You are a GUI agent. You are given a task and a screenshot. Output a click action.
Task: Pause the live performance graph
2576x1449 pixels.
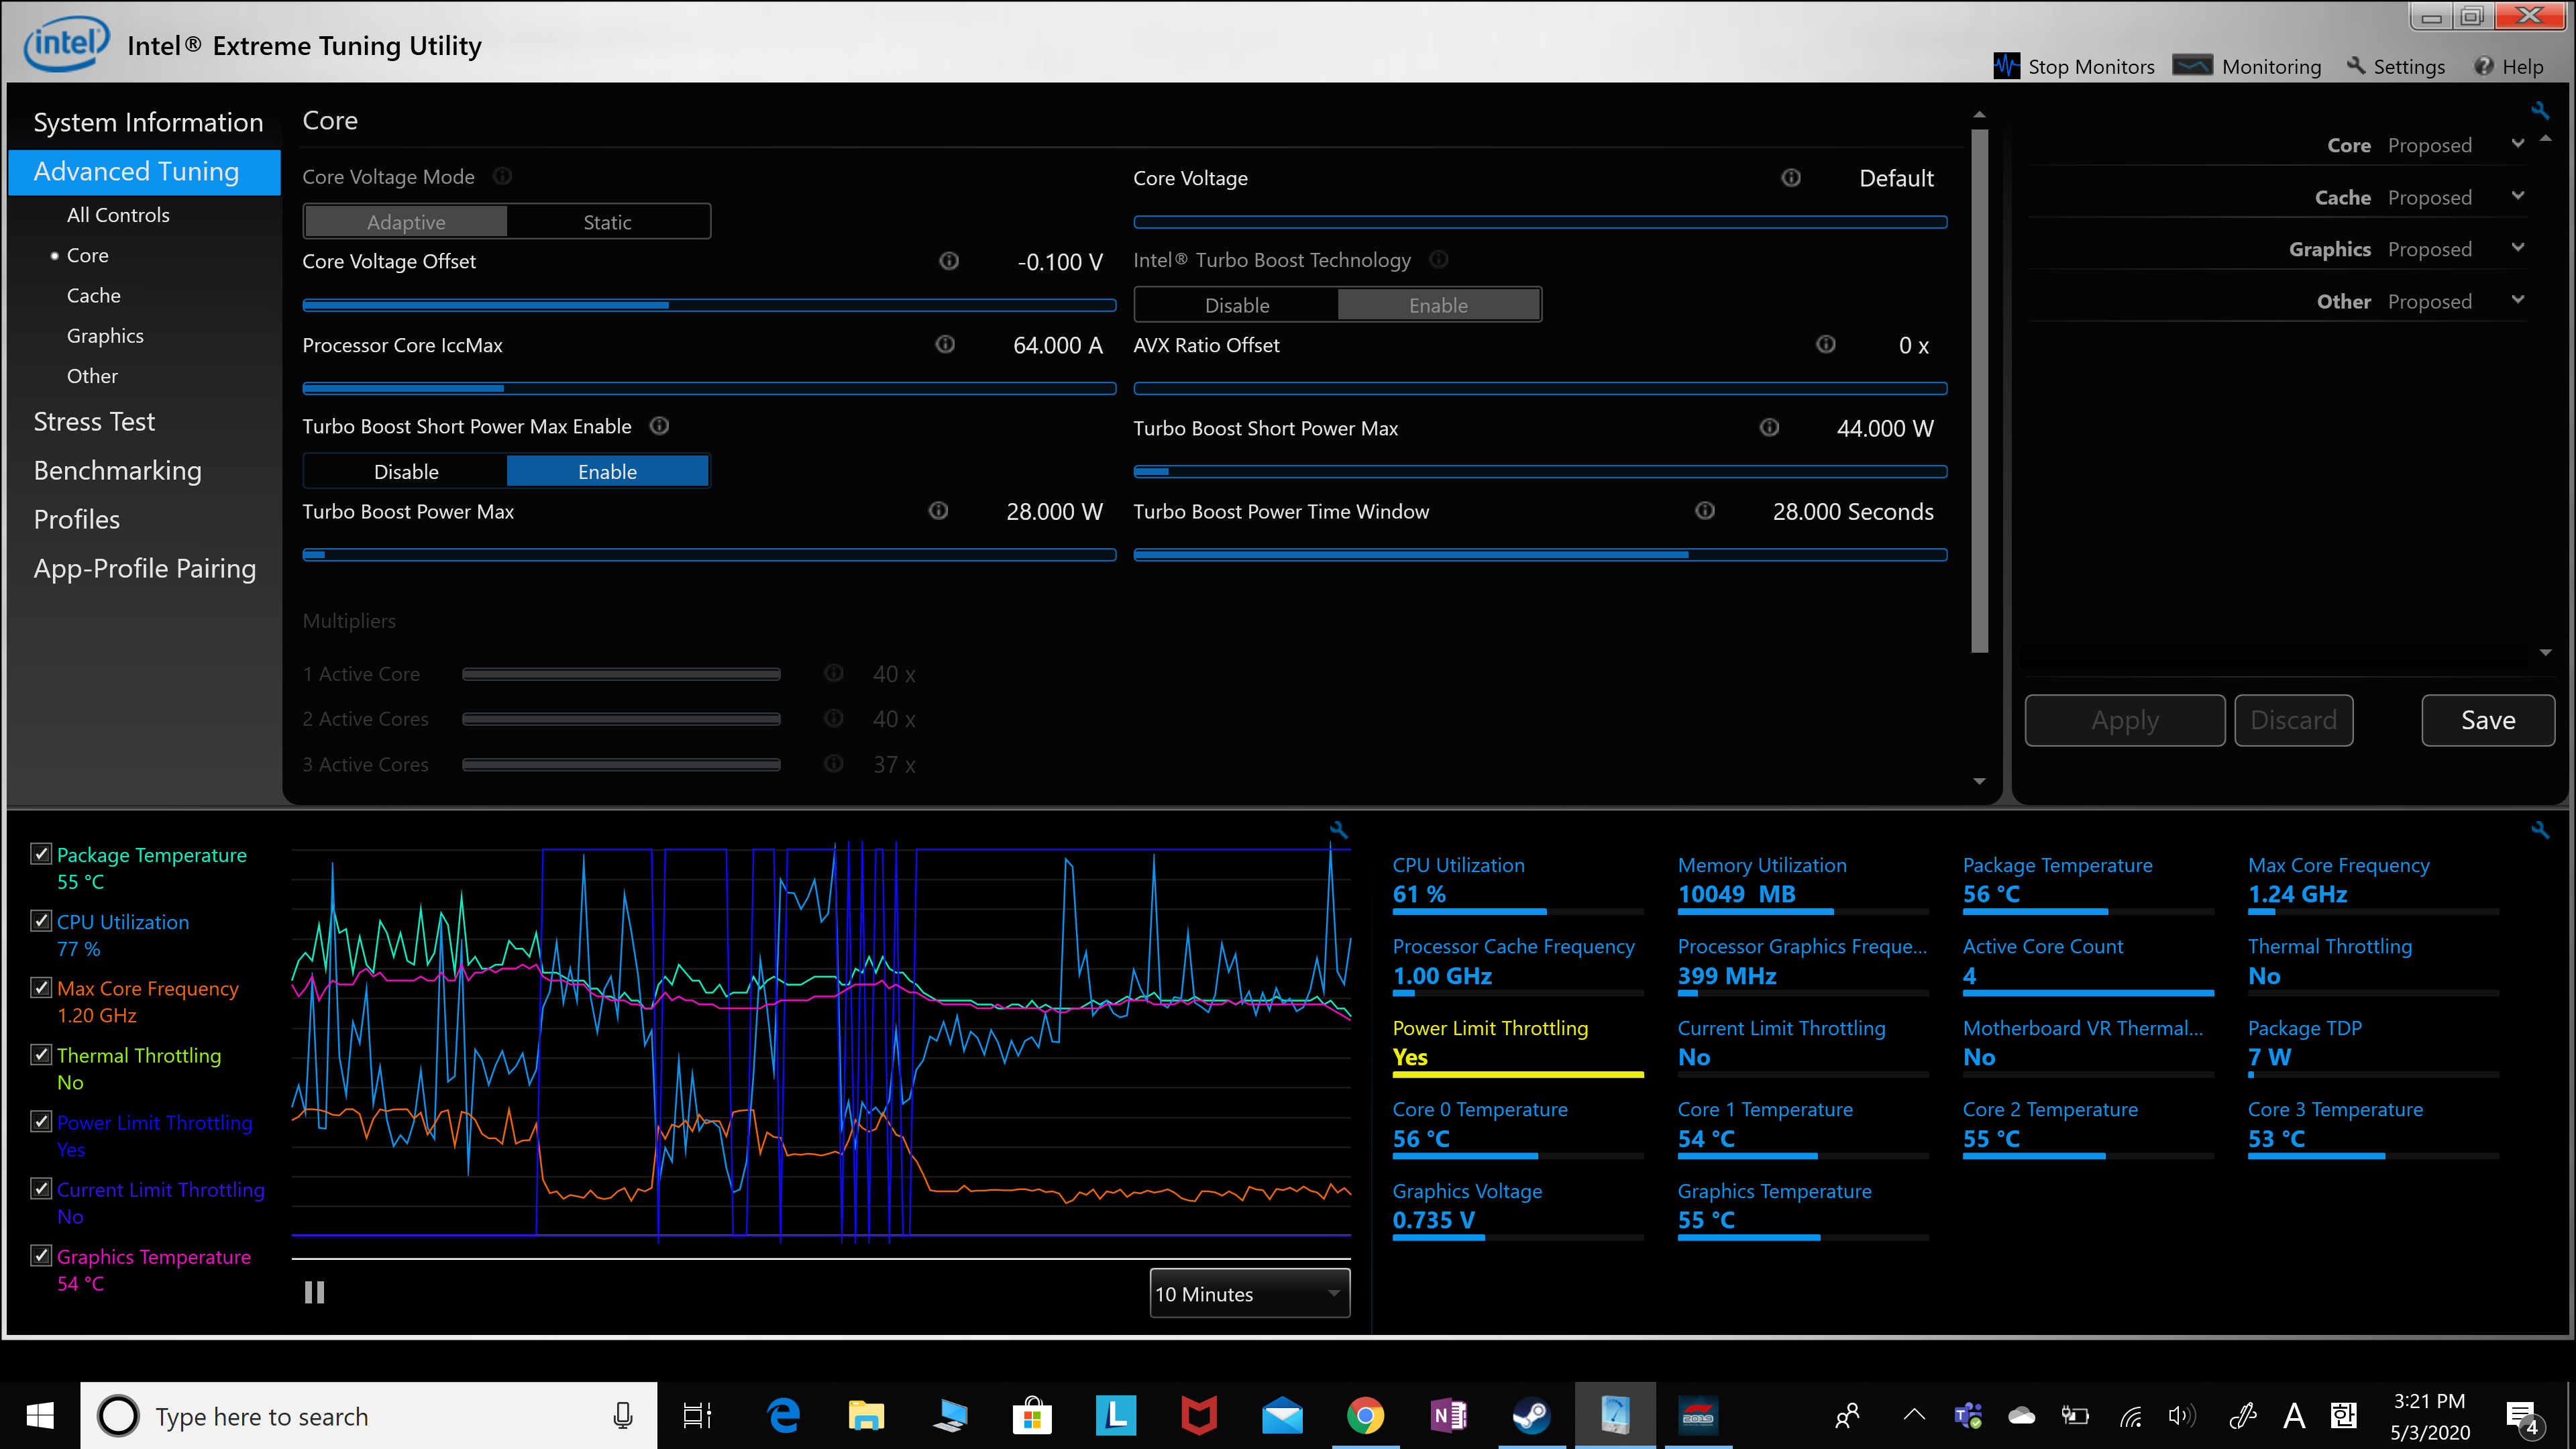[313, 1291]
